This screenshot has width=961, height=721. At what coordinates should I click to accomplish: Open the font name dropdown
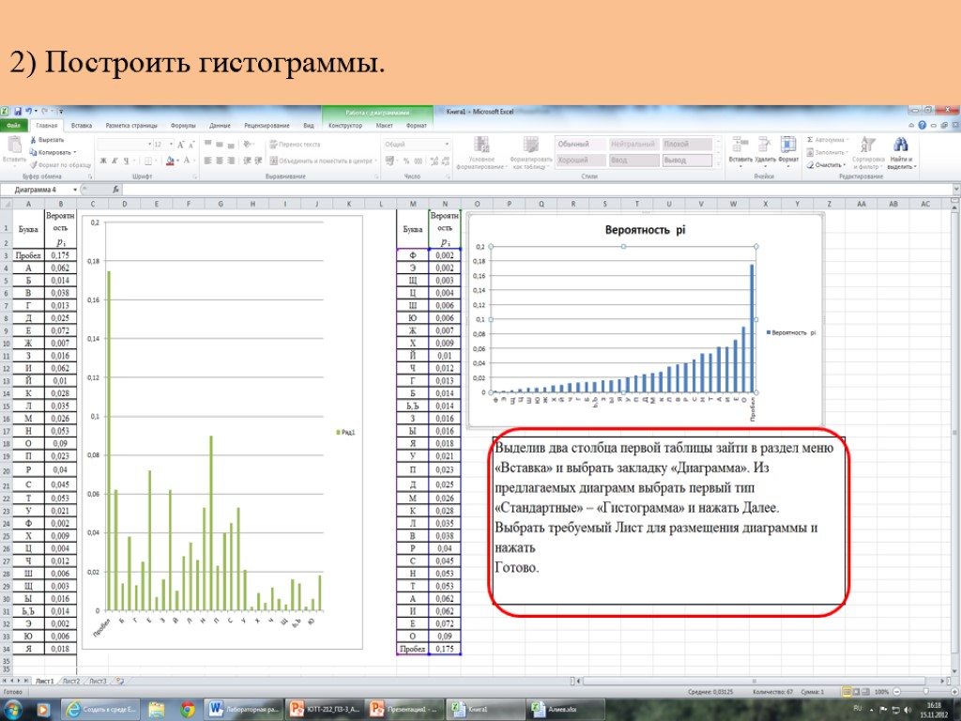pos(149,145)
